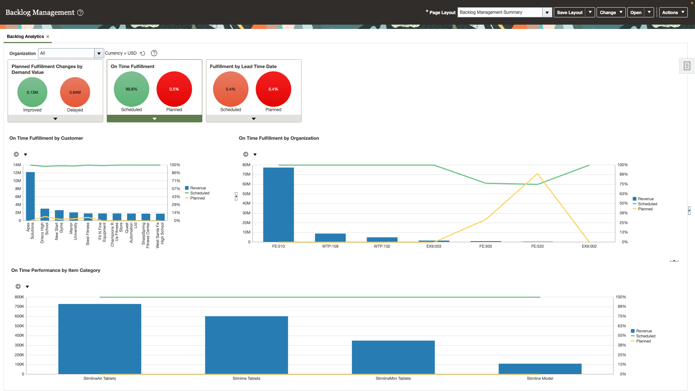Expand the On Time Fulfillment section dropdown arrow

coord(155,118)
